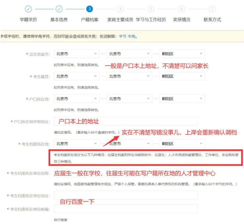Click the step 4 circle icon
This screenshot has width=244, height=224.
[x=120, y=9]
